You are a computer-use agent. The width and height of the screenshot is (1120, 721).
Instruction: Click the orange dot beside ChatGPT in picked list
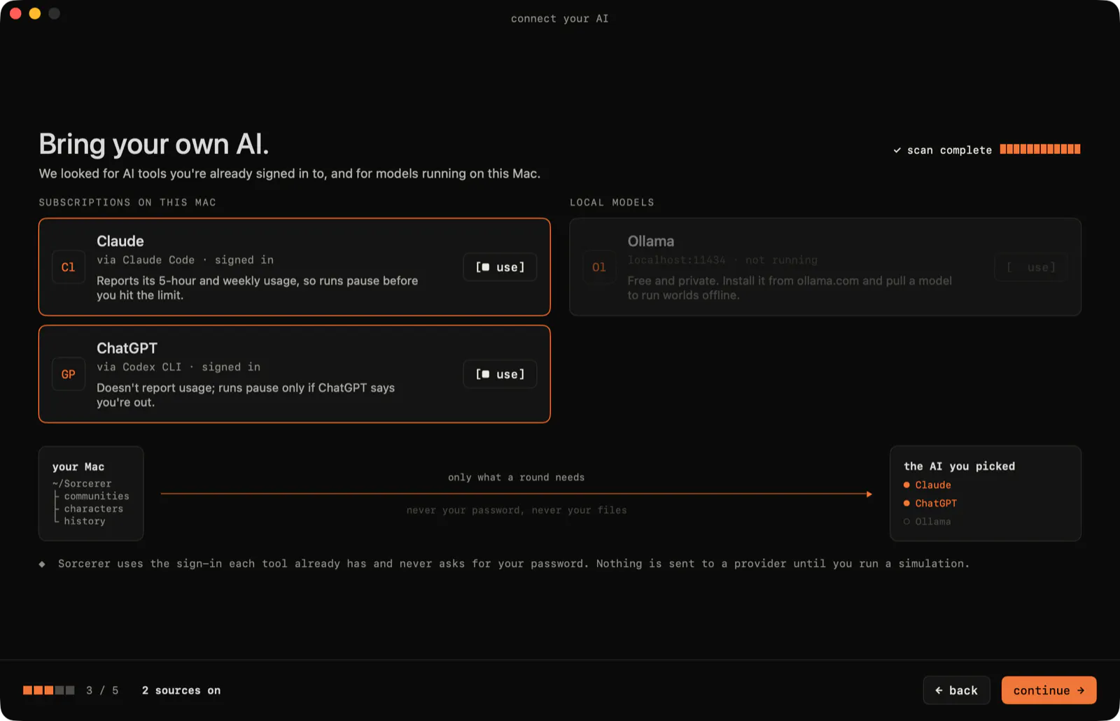tap(906, 503)
